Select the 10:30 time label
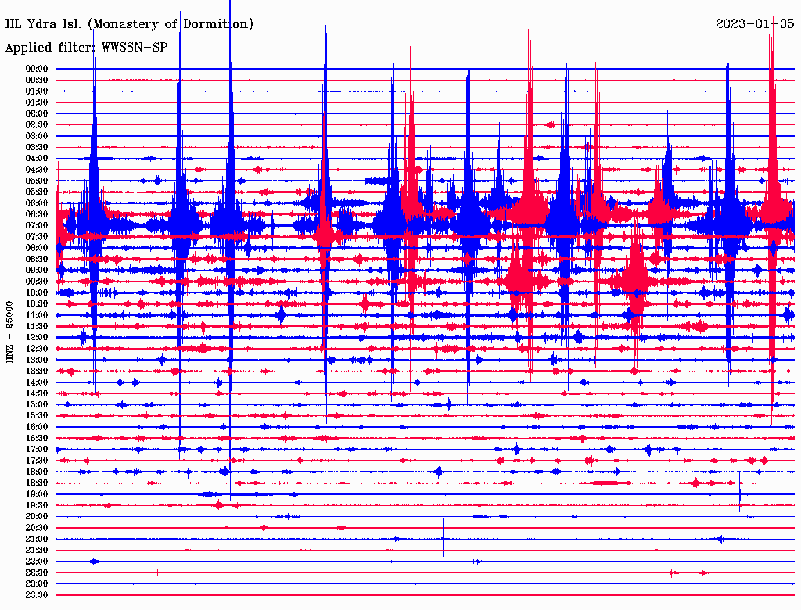The height and width of the screenshot is (610, 801). point(37,304)
